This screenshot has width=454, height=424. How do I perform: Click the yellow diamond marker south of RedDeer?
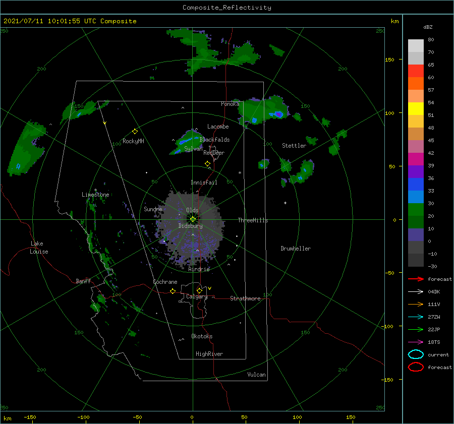click(x=207, y=164)
